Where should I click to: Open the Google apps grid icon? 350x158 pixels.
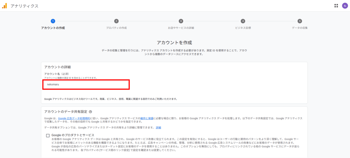(336, 6)
